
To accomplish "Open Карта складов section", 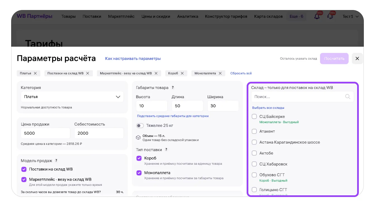I will coord(268,16).
